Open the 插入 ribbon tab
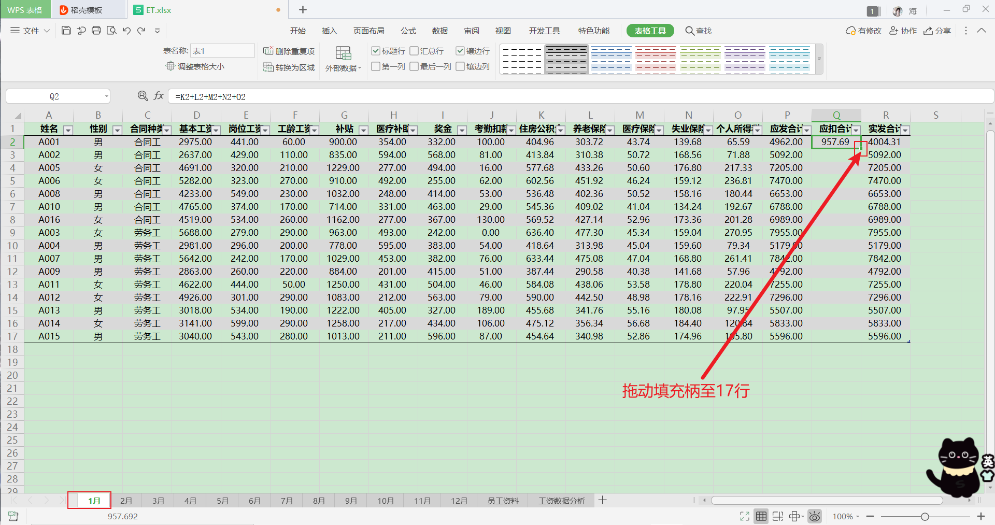Viewport: 995px width, 525px height. click(x=329, y=31)
